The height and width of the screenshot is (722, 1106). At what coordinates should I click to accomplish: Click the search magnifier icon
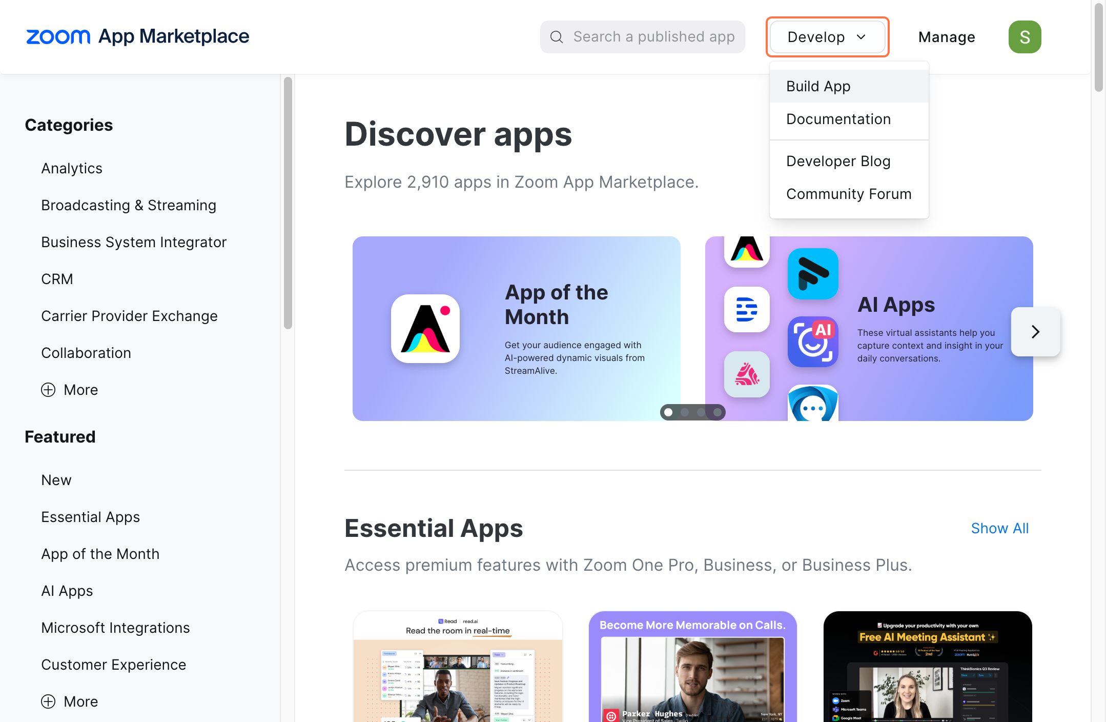557,37
